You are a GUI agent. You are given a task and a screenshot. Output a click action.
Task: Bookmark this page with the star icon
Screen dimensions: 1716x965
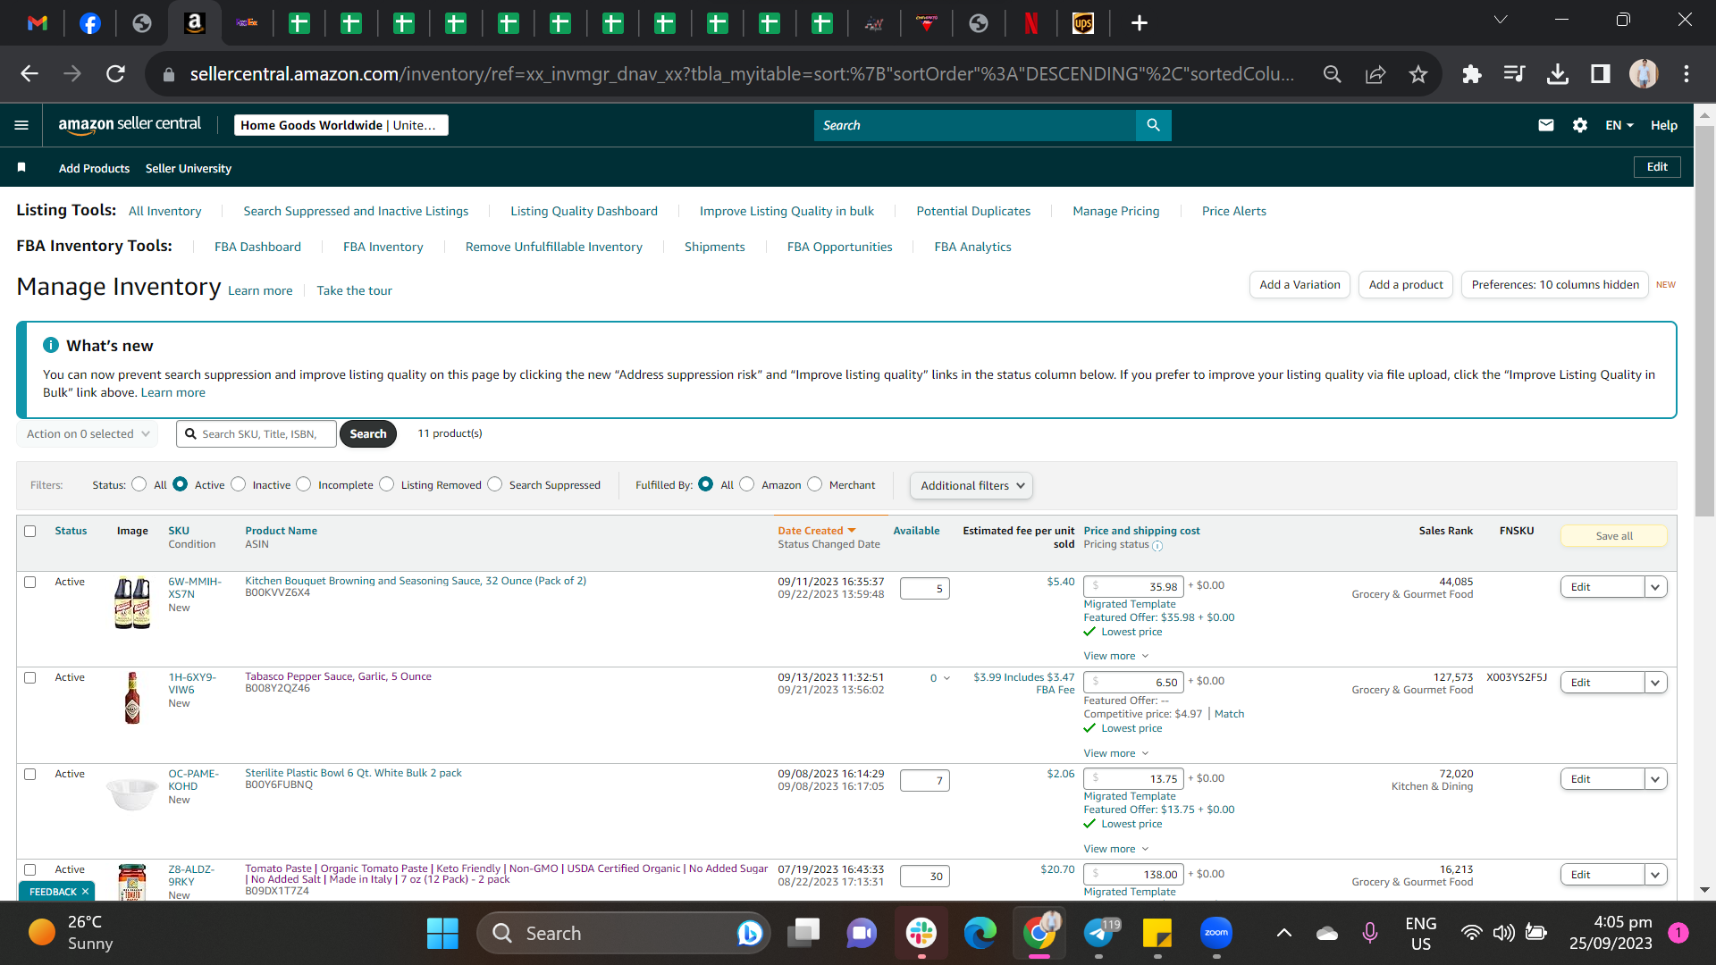click(1418, 74)
